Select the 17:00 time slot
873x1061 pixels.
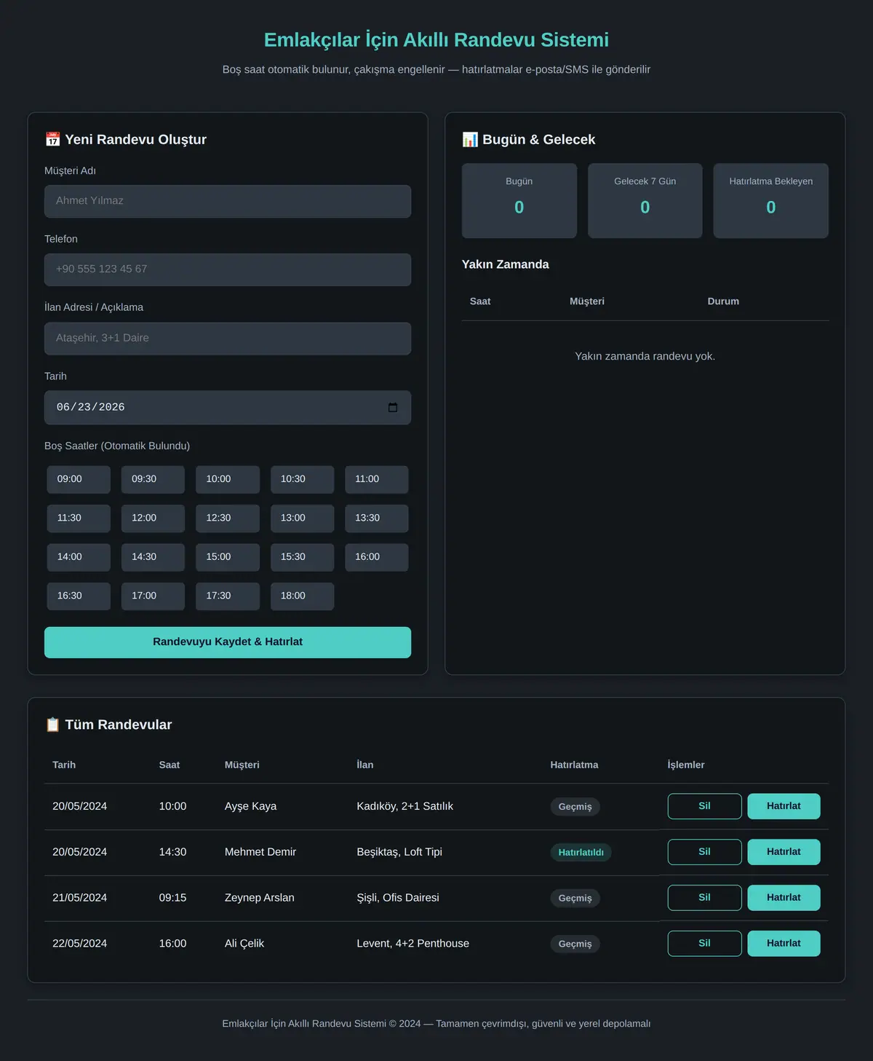153,596
